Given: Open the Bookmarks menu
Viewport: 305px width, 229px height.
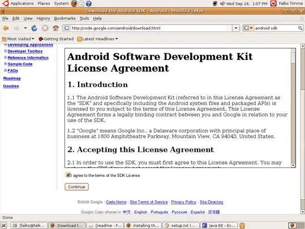Looking at the screenshot, I should (64, 18).
